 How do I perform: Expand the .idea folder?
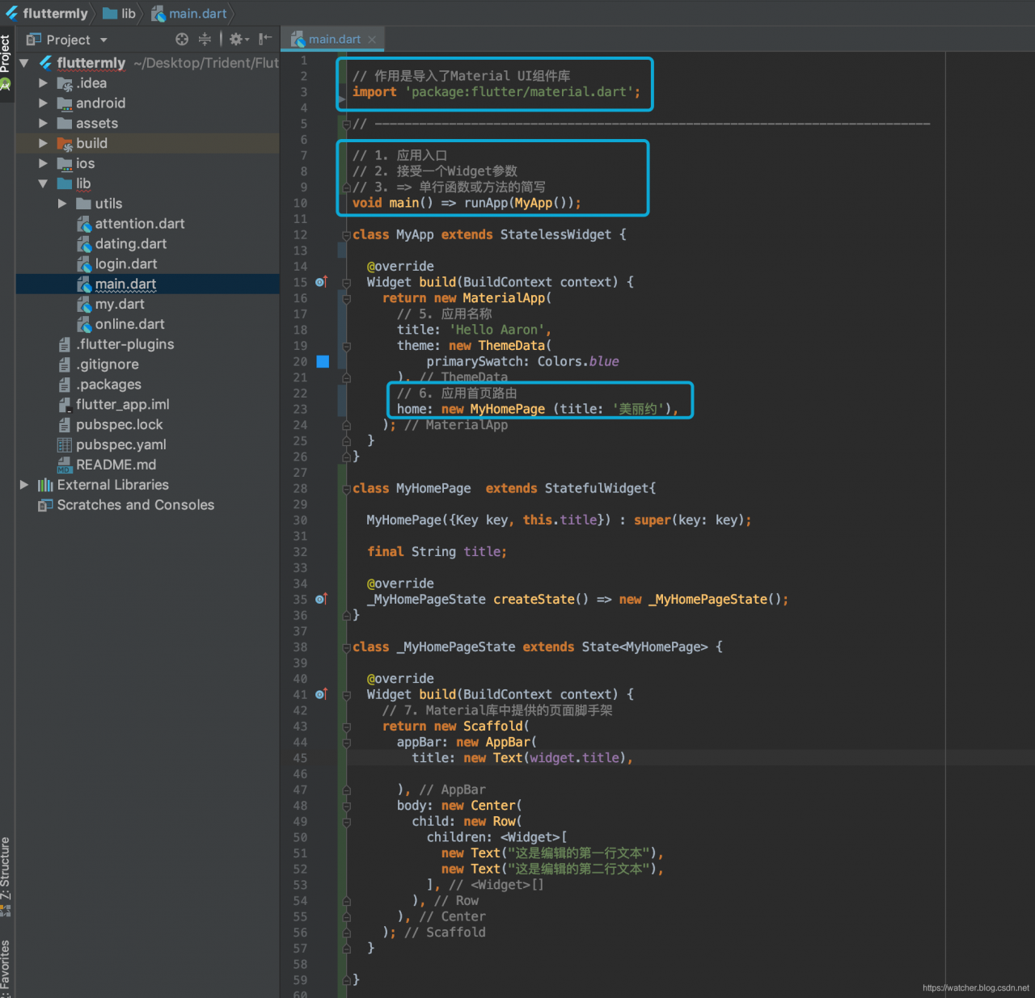[x=43, y=82]
